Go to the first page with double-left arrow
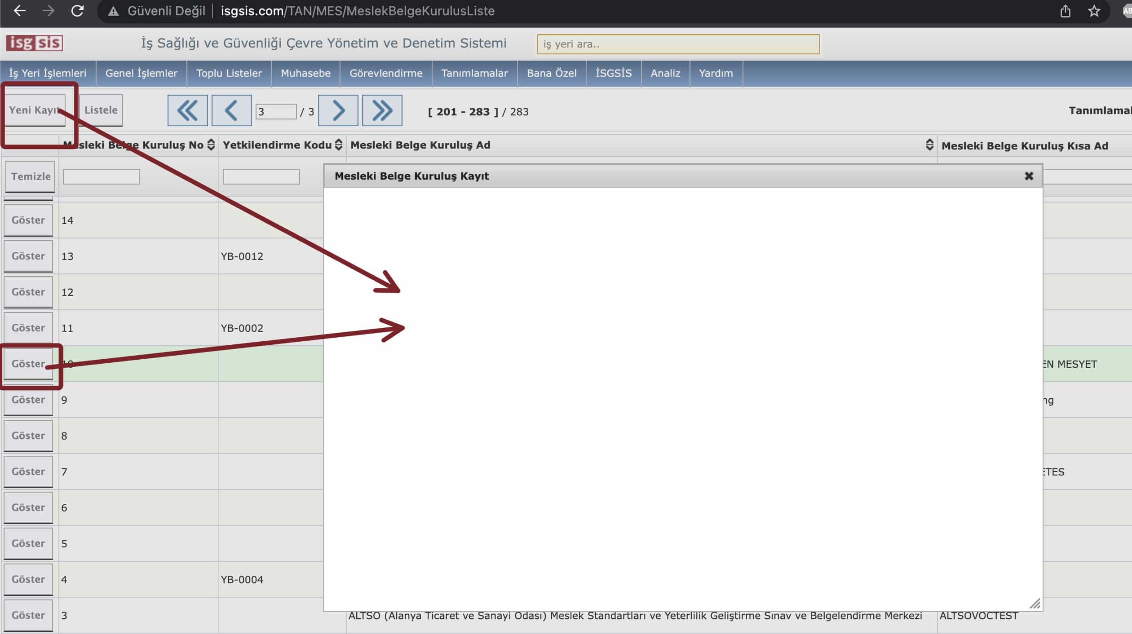The height and width of the screenshot is (634, 1132). click(x=187, y=110)
